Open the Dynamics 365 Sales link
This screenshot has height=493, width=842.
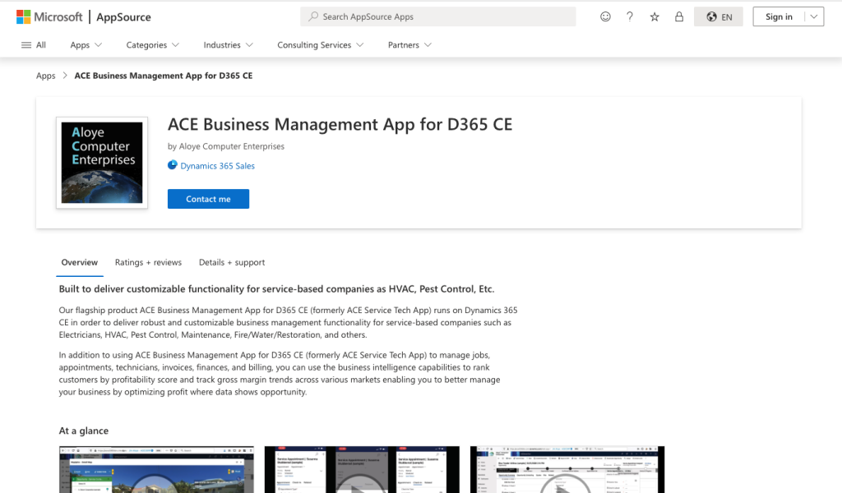coord(217,166)
